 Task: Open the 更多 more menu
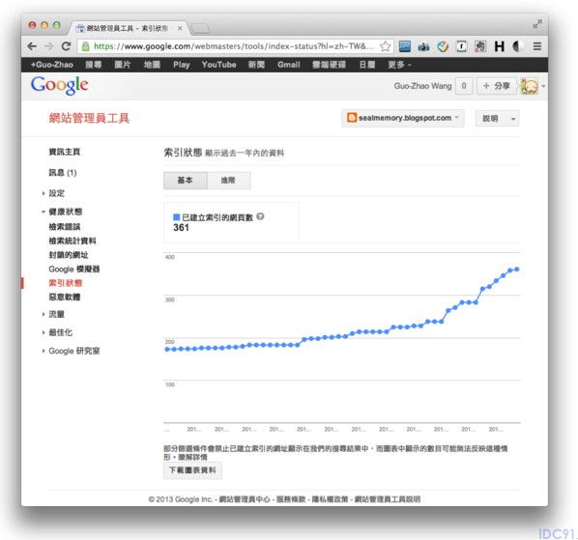399,65
